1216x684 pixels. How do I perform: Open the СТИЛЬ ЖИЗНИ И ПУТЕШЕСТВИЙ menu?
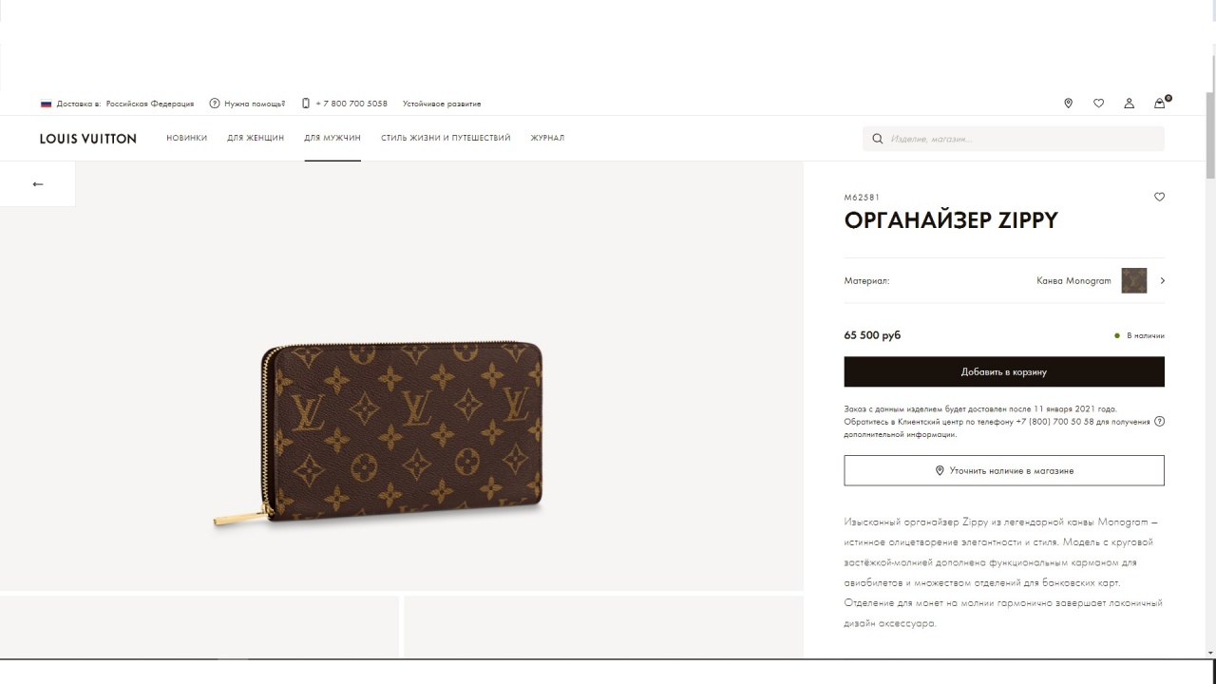(446, 138)
